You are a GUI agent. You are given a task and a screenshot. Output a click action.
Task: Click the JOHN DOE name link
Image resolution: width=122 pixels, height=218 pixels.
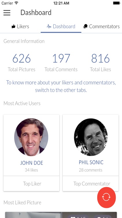tap(32, 163)
